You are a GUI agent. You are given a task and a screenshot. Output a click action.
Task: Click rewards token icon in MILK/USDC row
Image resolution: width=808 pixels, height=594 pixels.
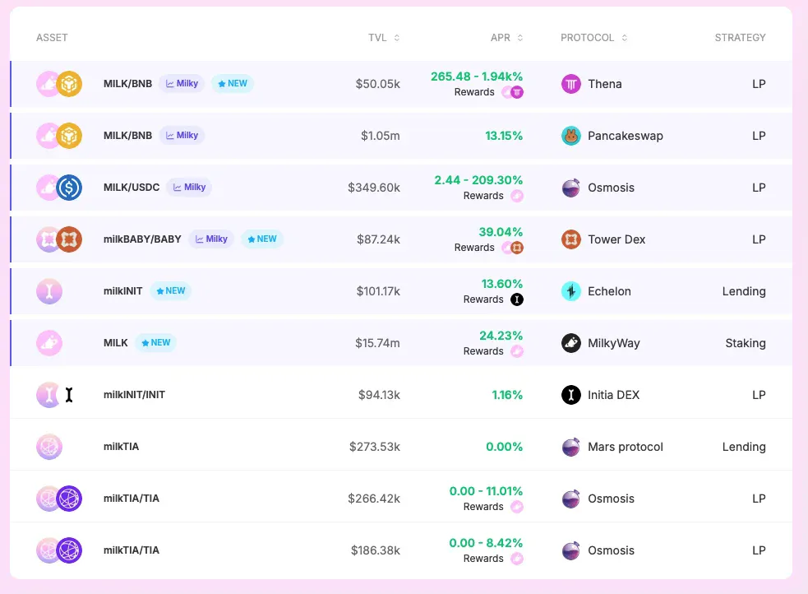click(x=517, y=196)
